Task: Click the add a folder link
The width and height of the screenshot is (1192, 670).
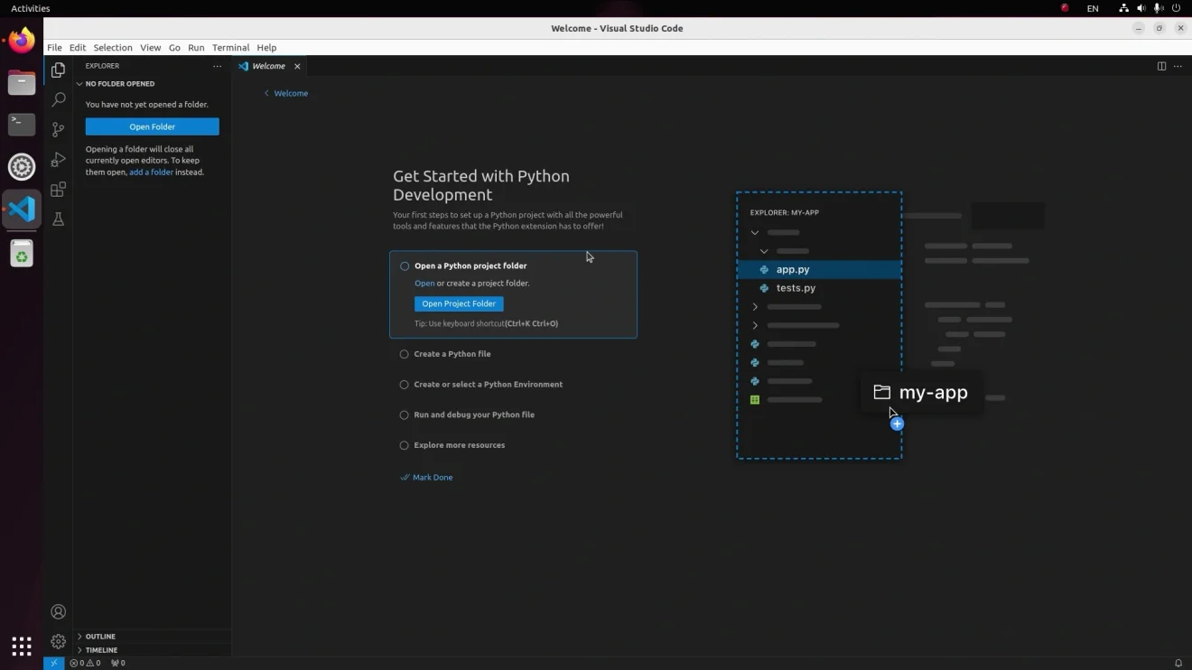Action: point(151,172)
